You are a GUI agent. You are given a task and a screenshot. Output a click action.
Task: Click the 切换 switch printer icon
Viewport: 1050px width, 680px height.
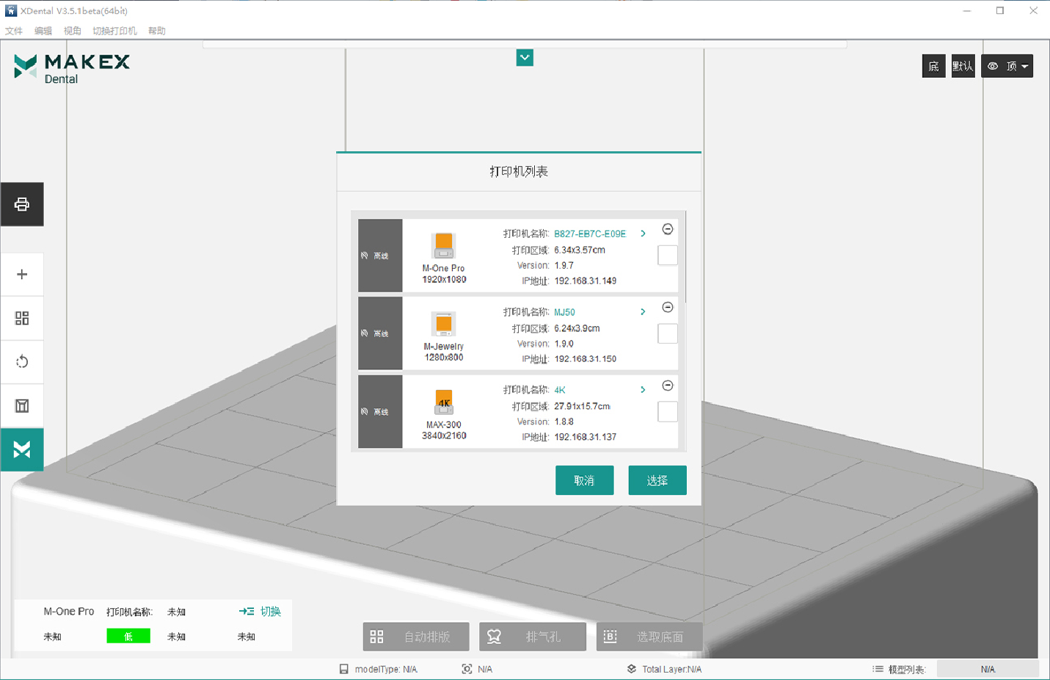[247, 611]
